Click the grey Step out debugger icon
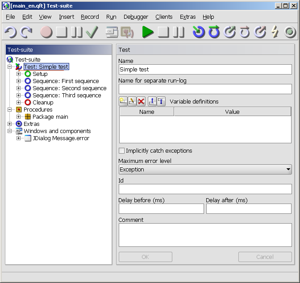Viewport: 300px width, 283px height. click(x=229, y=32)
